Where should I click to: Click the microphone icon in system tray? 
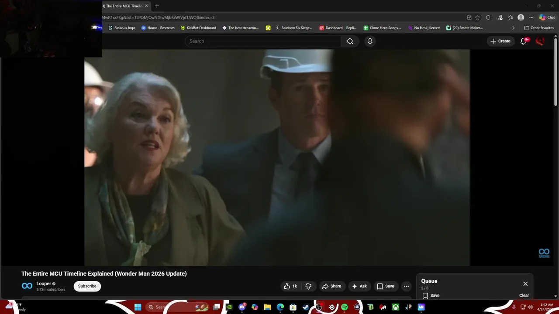tap(514, 307)
